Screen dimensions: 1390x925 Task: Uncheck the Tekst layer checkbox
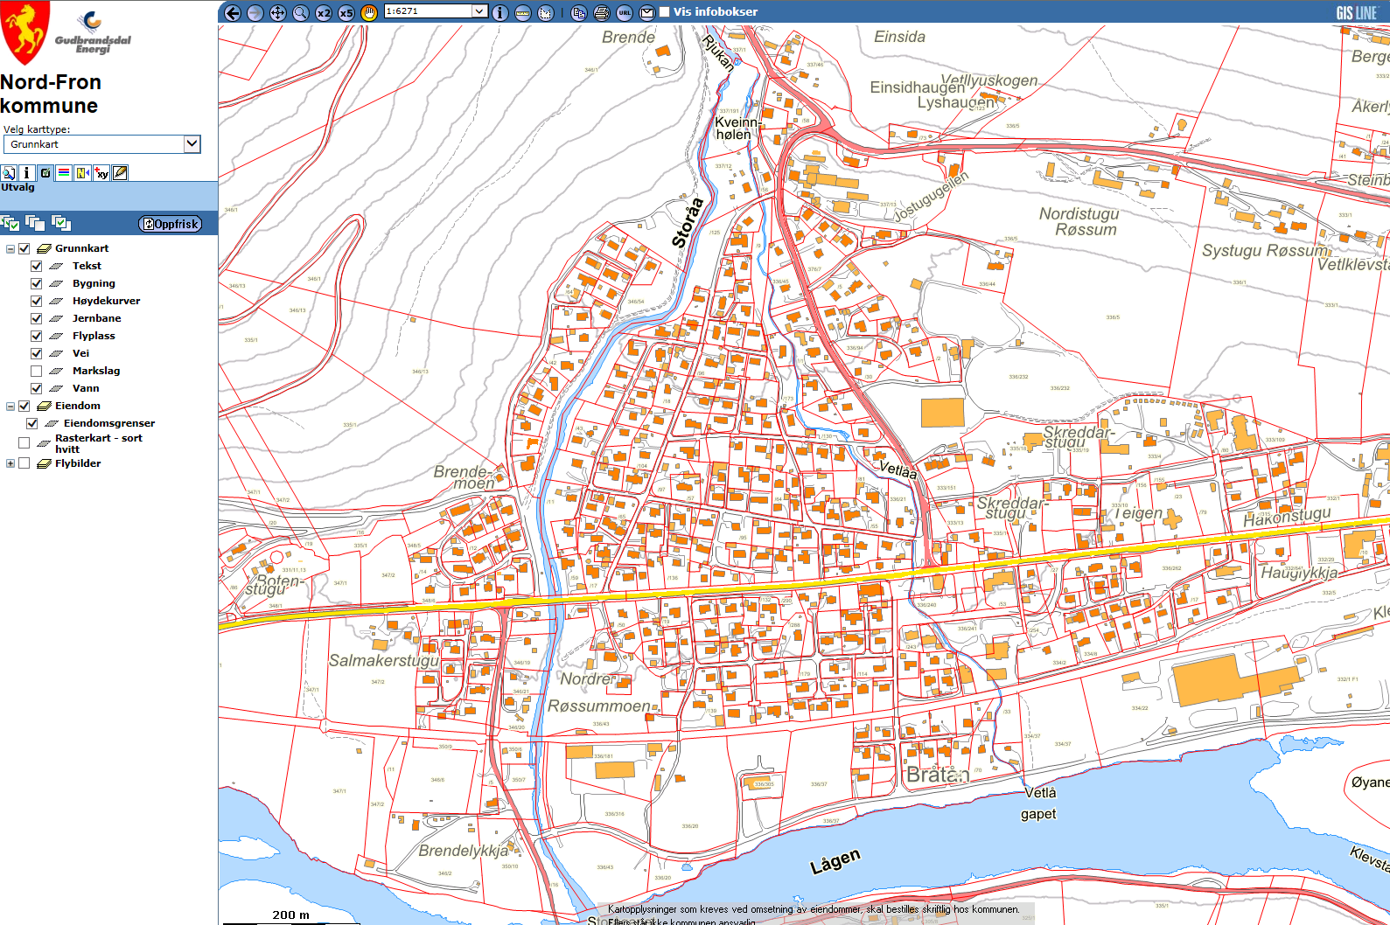[36, 266]
